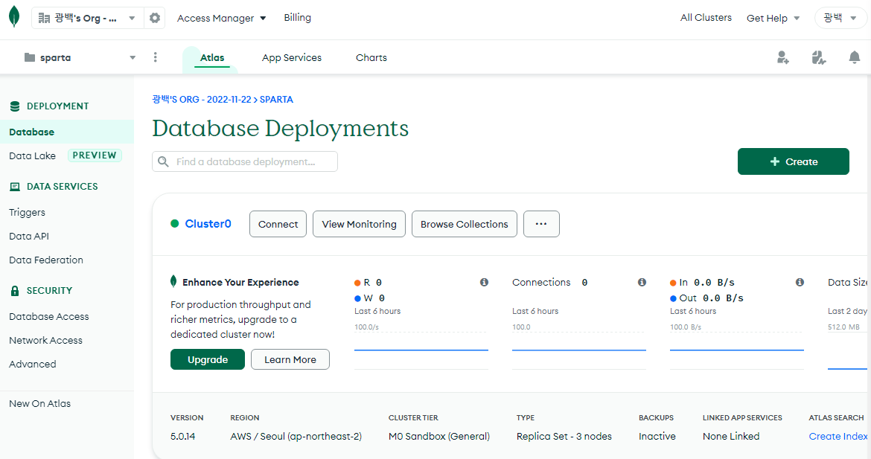
Task: Open the Access Manager dropdown
Action: pyautogui.click(x=221, y=18)
